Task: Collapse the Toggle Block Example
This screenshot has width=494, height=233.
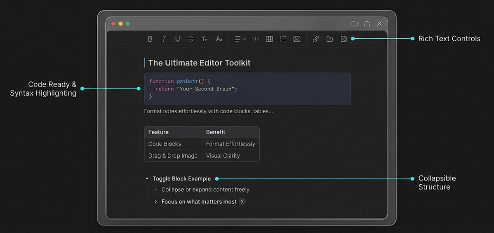Action: 147,179
